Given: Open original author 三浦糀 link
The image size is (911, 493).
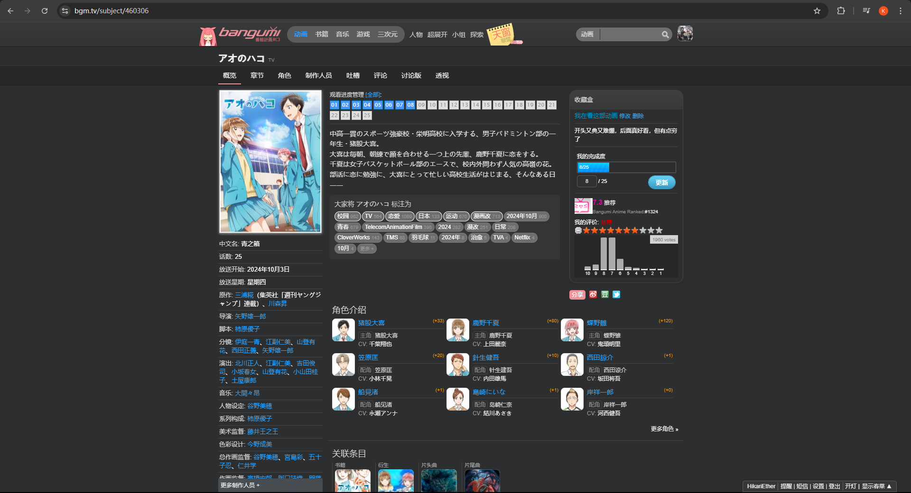Looking at the screenshot, I should [x=244, y=295].
